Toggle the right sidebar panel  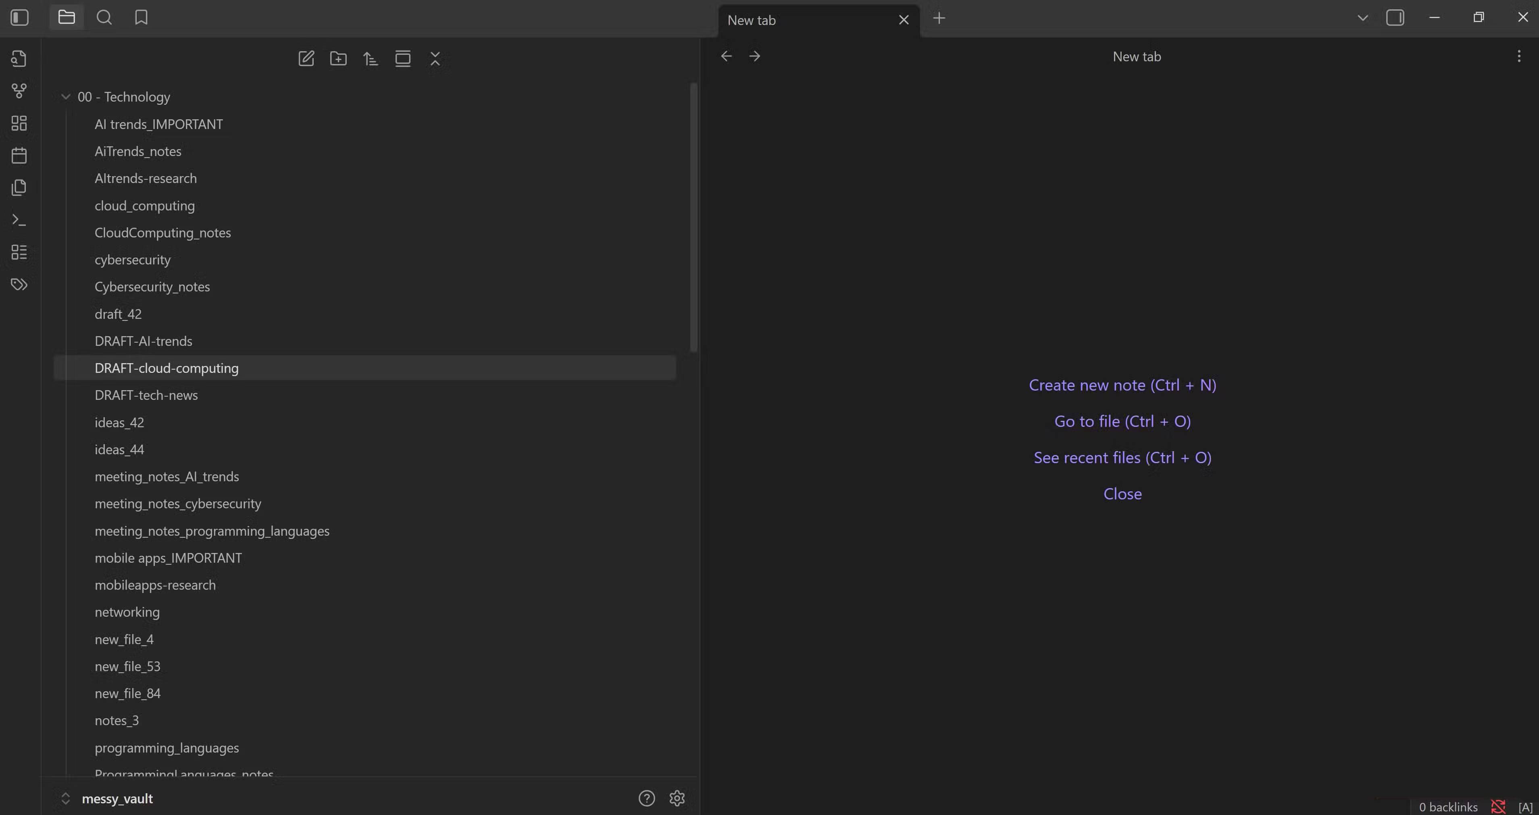pyautogui.click(x=1395, y=17)
